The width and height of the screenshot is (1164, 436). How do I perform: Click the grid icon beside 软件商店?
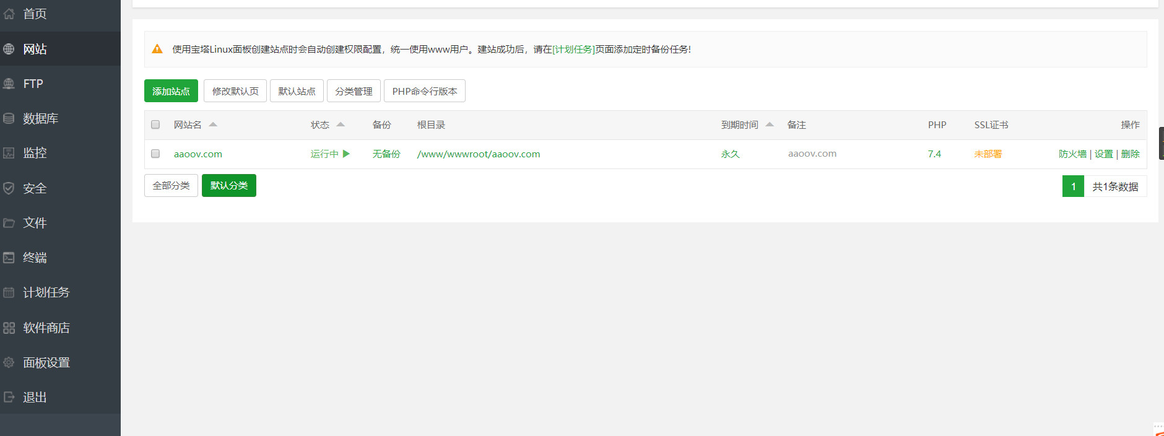(9, 328)
